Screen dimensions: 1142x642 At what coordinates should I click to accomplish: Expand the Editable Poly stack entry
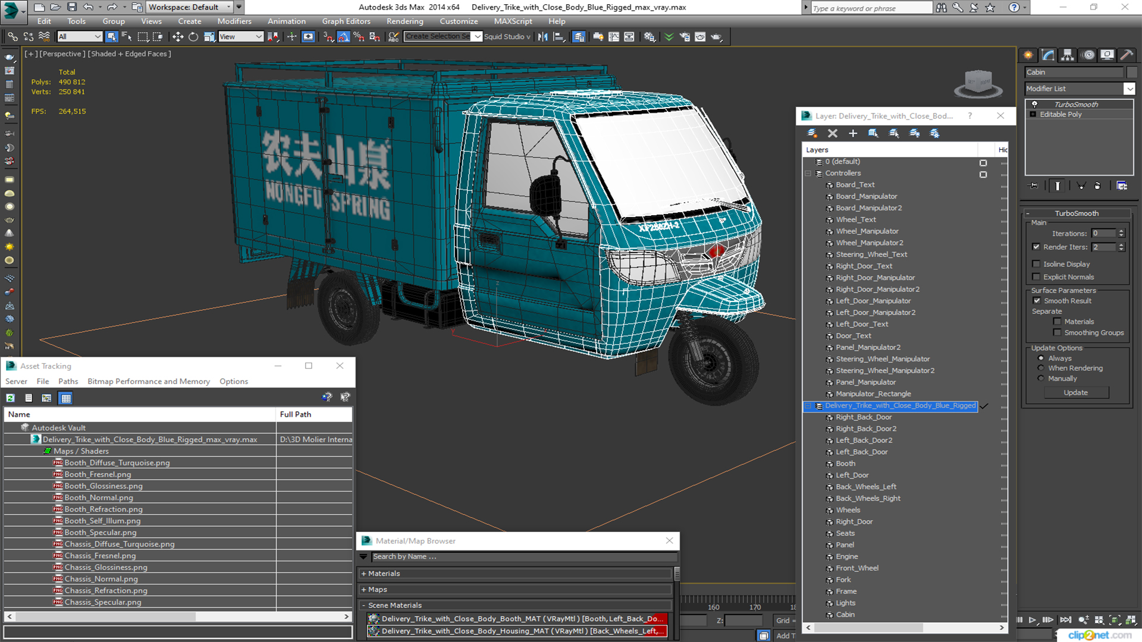(x=1033, y=114)
